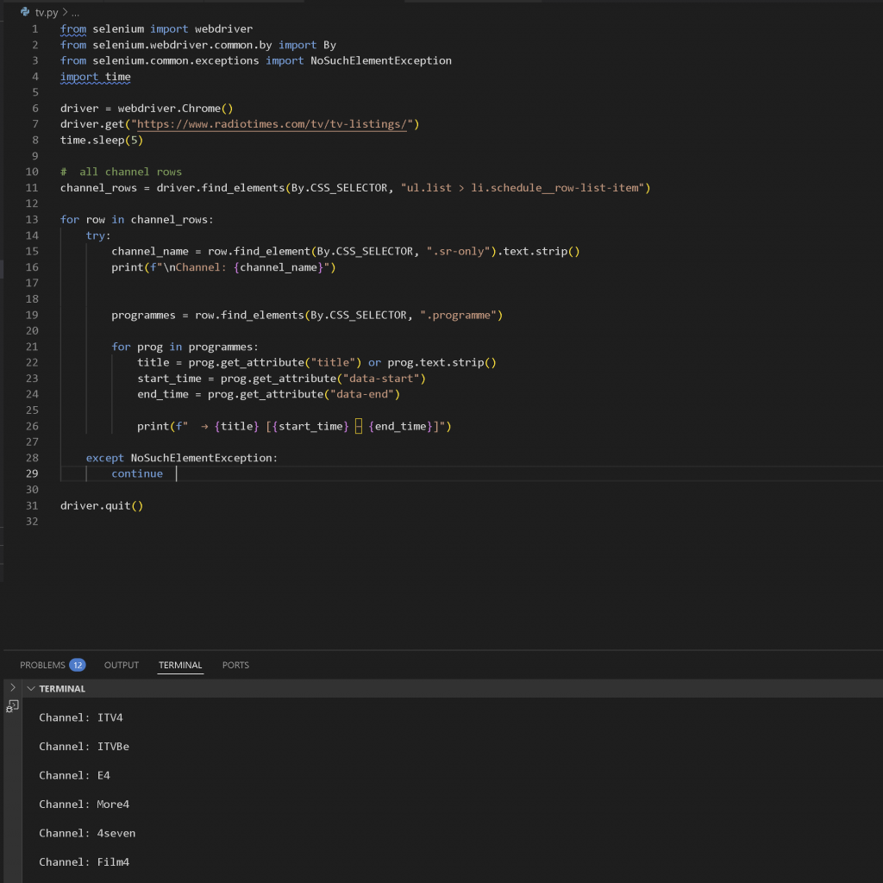
Task: Click the TERMINAL section header label
Action: click(x=62, y=689)
